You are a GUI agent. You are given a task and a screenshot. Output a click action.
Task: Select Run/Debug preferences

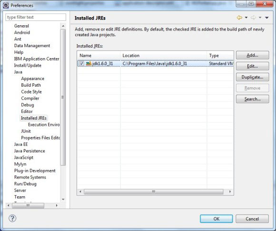[x=25, y=184]
